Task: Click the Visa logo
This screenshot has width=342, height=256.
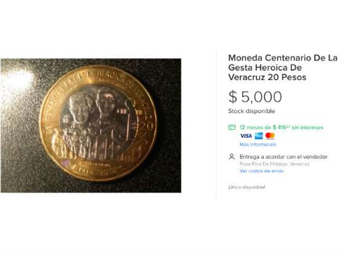Action: coord(246,136)
